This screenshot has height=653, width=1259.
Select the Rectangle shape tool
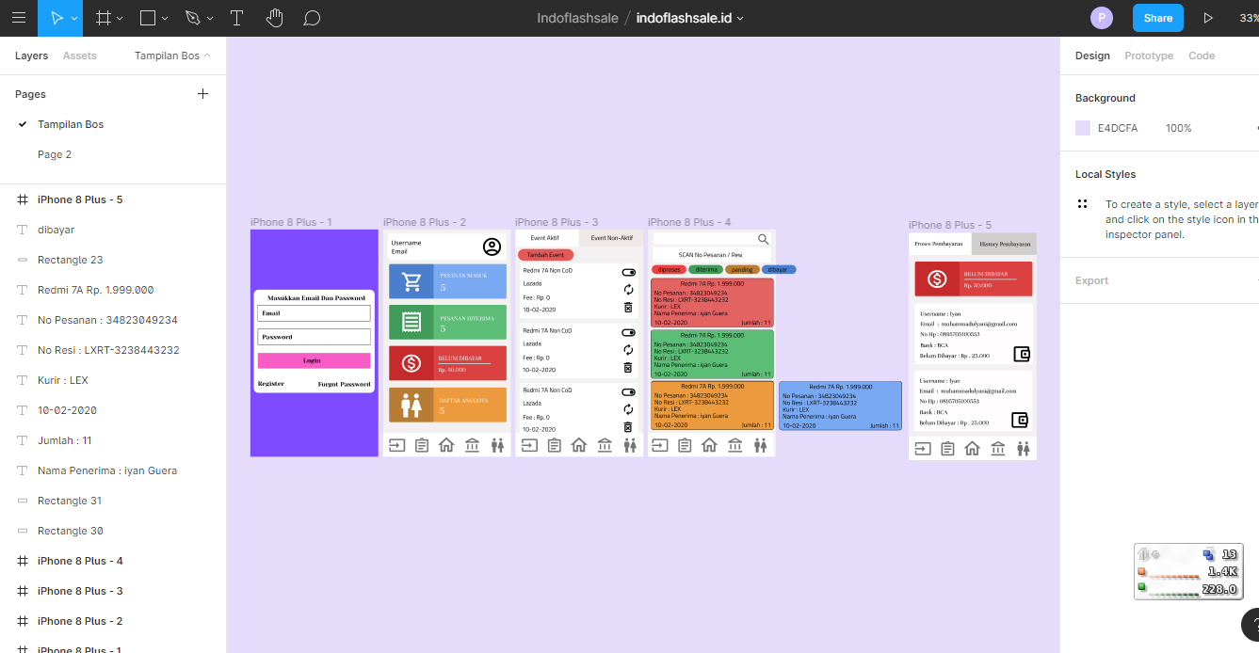pos(148,18)
